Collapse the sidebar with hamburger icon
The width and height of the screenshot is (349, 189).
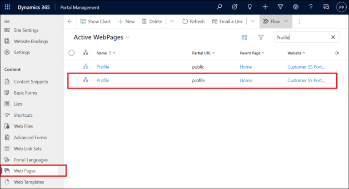click(7, 21)
